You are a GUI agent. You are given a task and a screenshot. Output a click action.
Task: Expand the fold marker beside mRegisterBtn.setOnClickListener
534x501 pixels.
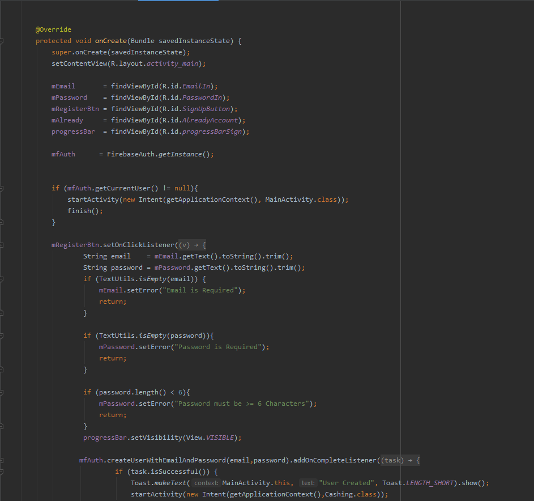coord(1,245)
